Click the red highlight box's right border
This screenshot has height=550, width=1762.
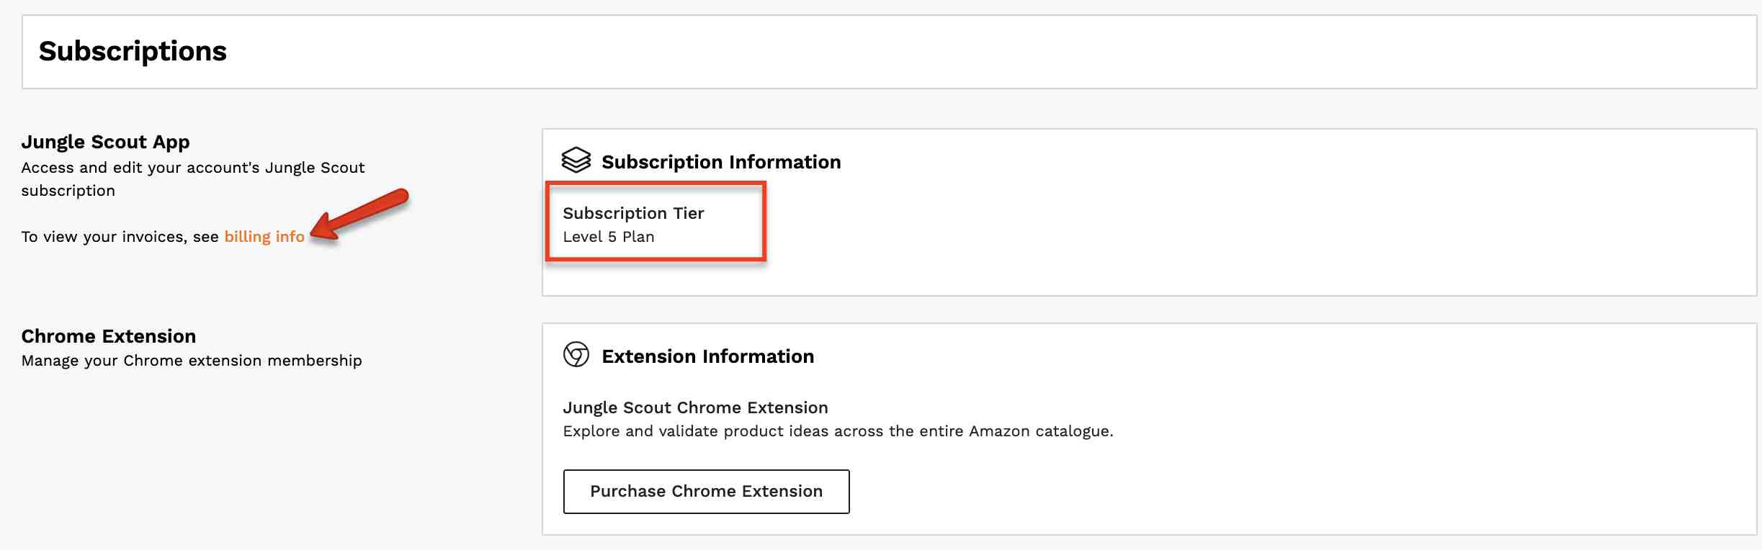763,222
